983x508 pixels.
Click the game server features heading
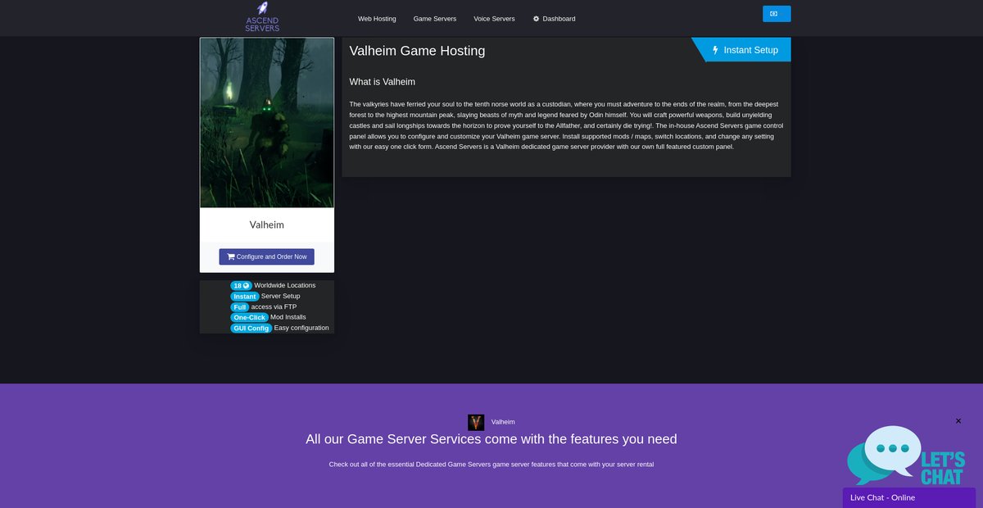point(491,439)
